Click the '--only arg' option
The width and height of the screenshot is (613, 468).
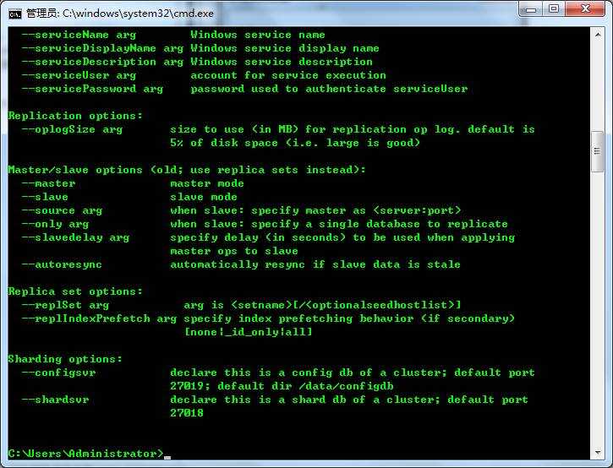tap(55, 224)
